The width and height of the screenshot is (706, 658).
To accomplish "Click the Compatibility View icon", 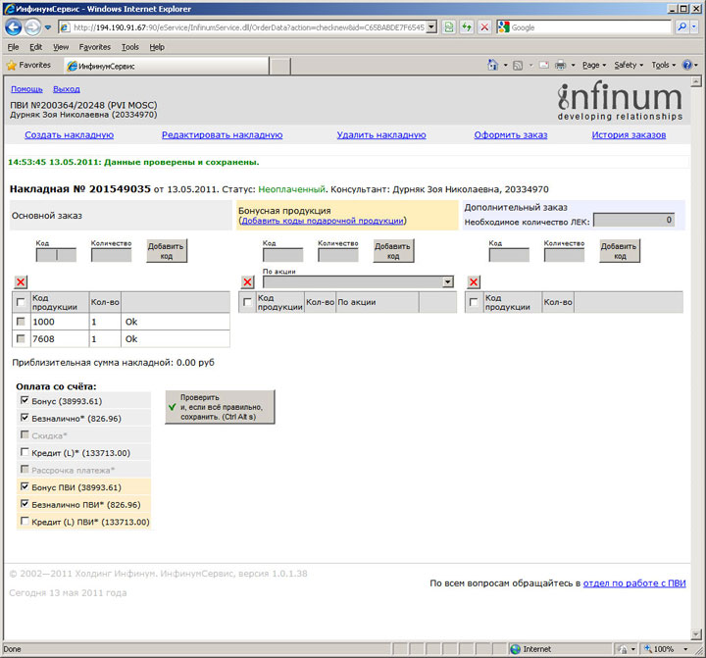I will coord(449,27).
